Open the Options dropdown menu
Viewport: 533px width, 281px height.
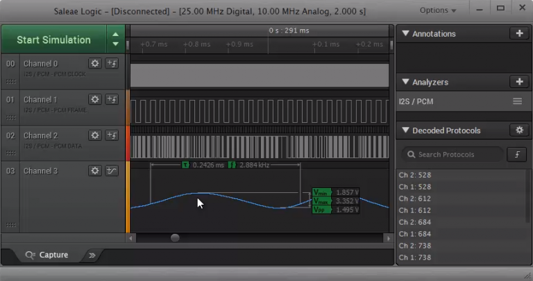pos(439,10)
